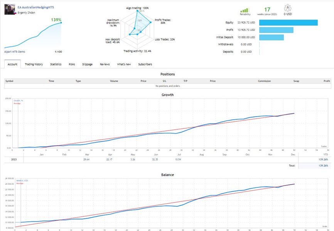Click the Algo trading 100% radar label
334x231 pixels.
[137, 8]
